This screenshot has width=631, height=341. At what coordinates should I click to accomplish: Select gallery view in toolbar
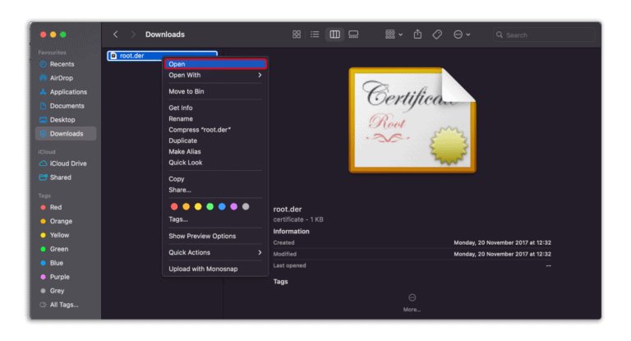pyautogui.click(x=353, y=35)
